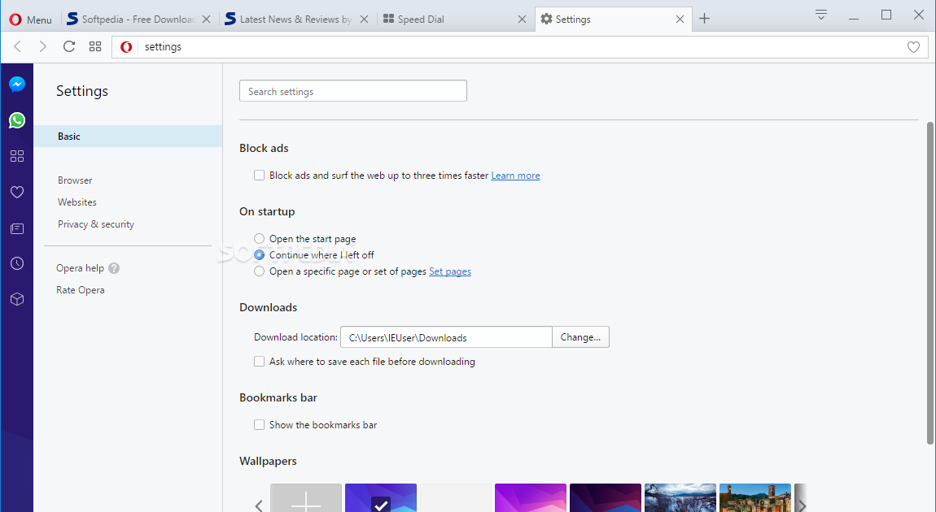This screenshot has height=512, width=936.
Task: Select the blank white wallpaper
Action: coord(456,498)
